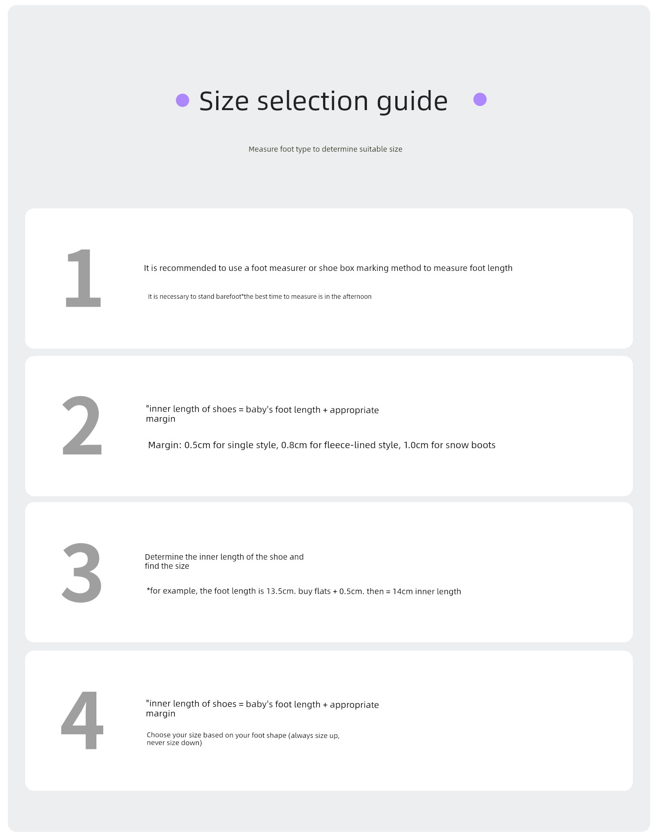This screenshot has width=658, height=837.
Task: Click the purple dot right of the title
Action: tap(480, 99)
